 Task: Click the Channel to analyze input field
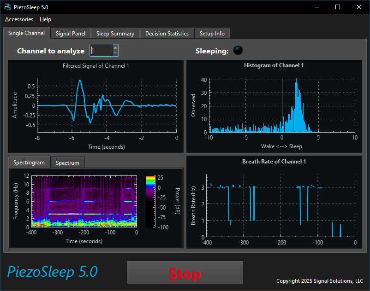[x=101, y=50]
